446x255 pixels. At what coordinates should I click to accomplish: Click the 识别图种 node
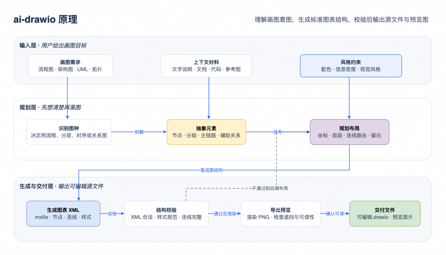click(x=69, y=132)
